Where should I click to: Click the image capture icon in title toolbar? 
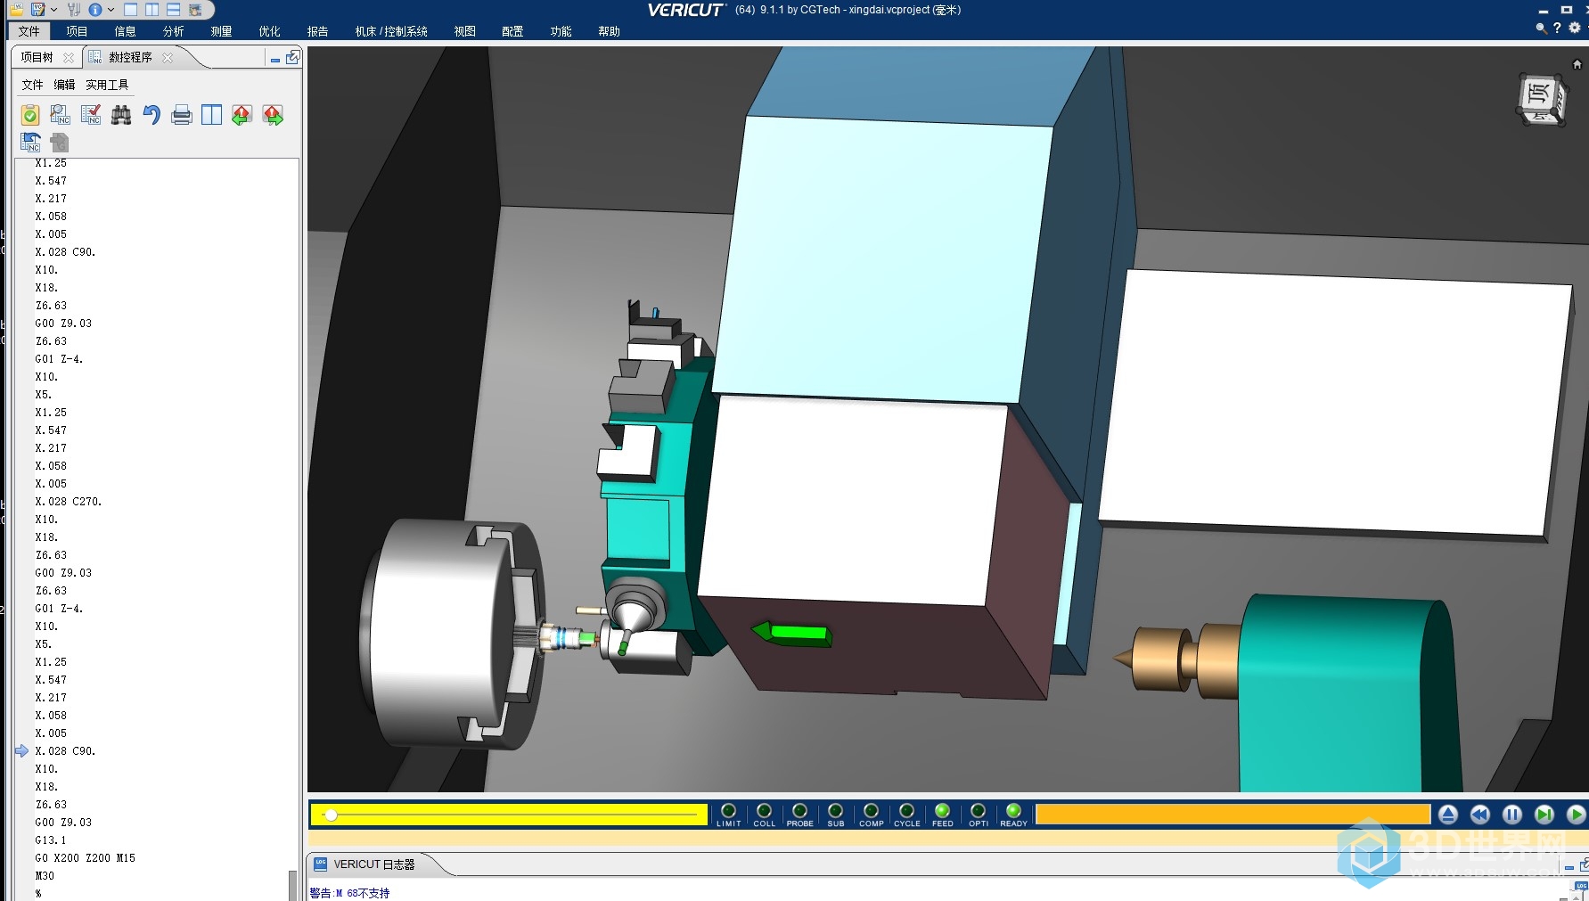pyautogui.click(x=195, y=10)
